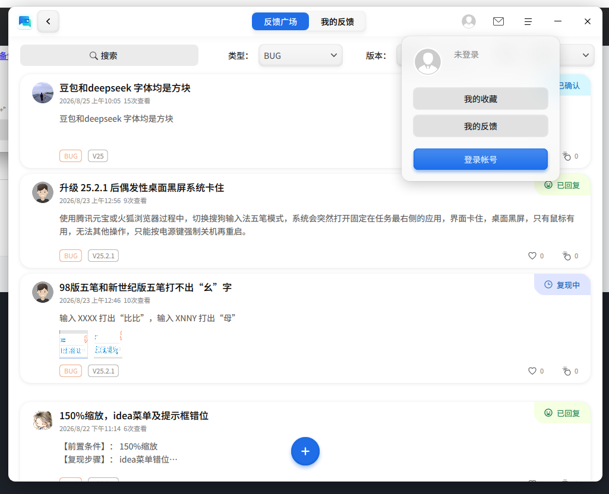Minimize the feedback window

tap(558, 21)
